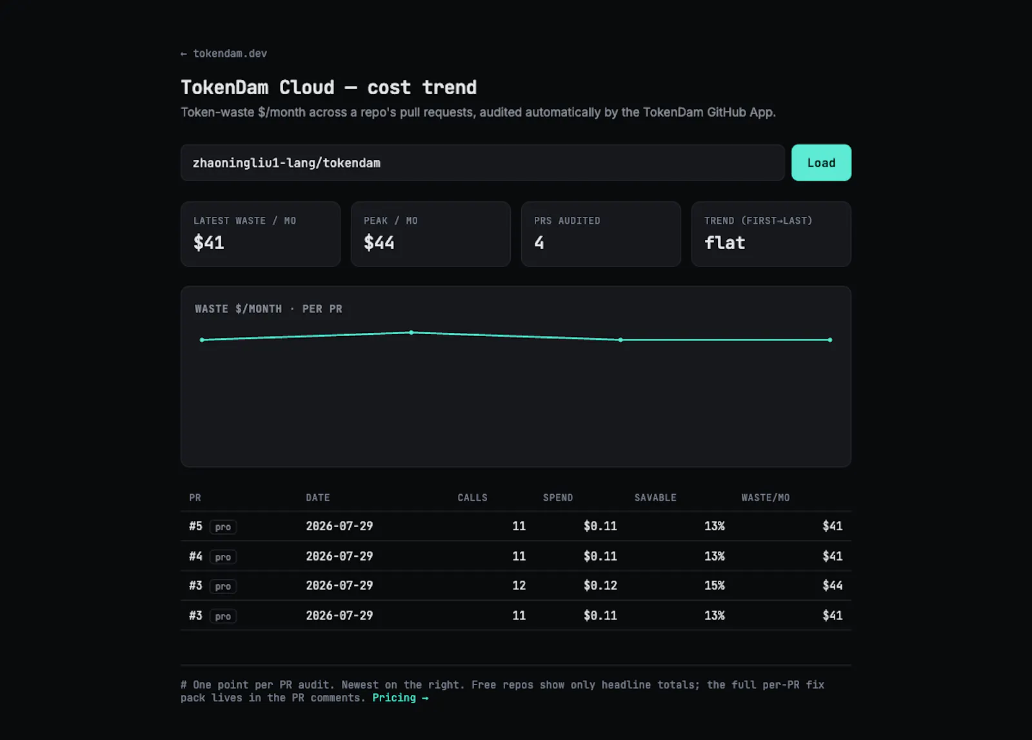Click the WASTE/MO column header
Image resolution: width=1032 pixels, height=740 pixels.
coord(766,498)
